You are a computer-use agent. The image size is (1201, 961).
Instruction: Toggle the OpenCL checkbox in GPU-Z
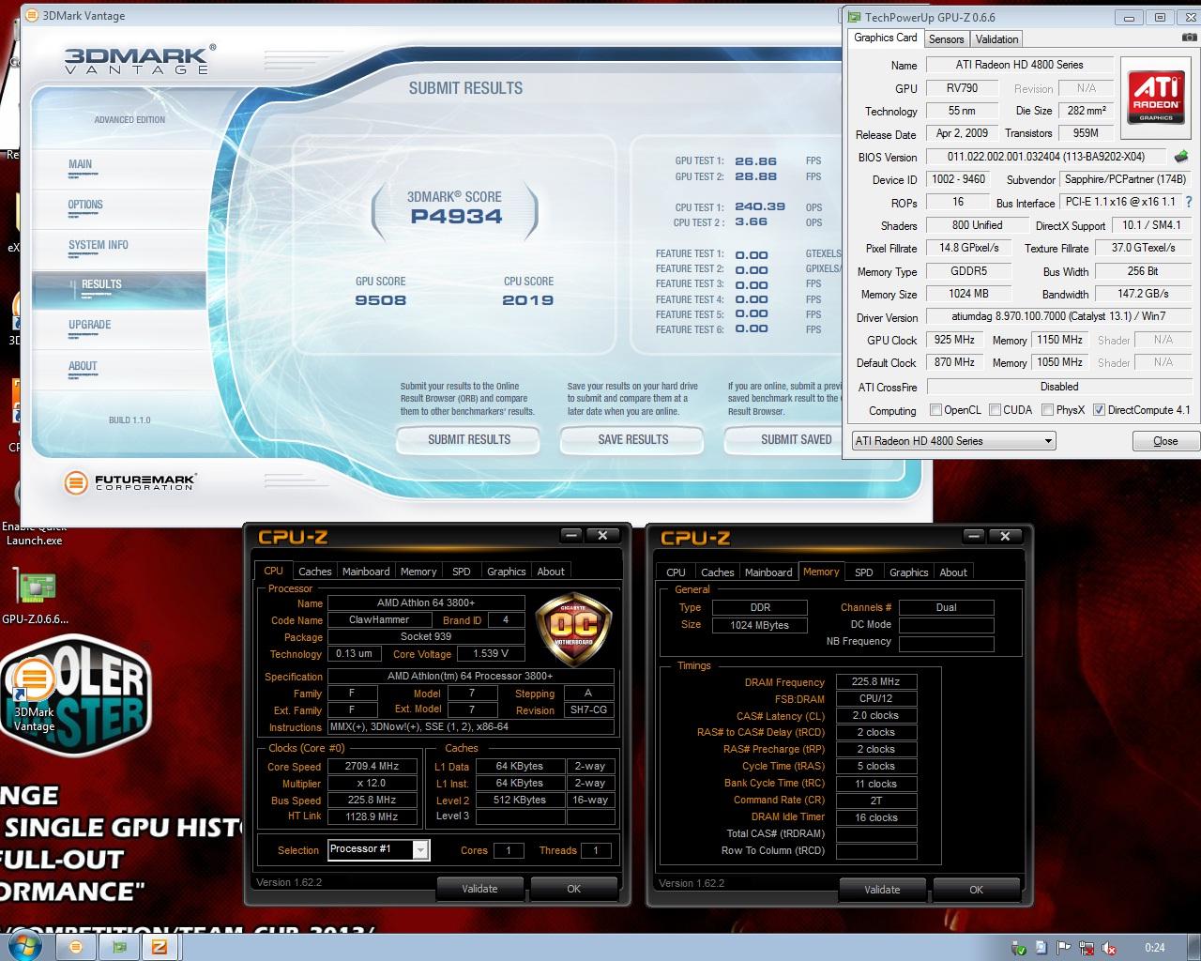(935, 410)
